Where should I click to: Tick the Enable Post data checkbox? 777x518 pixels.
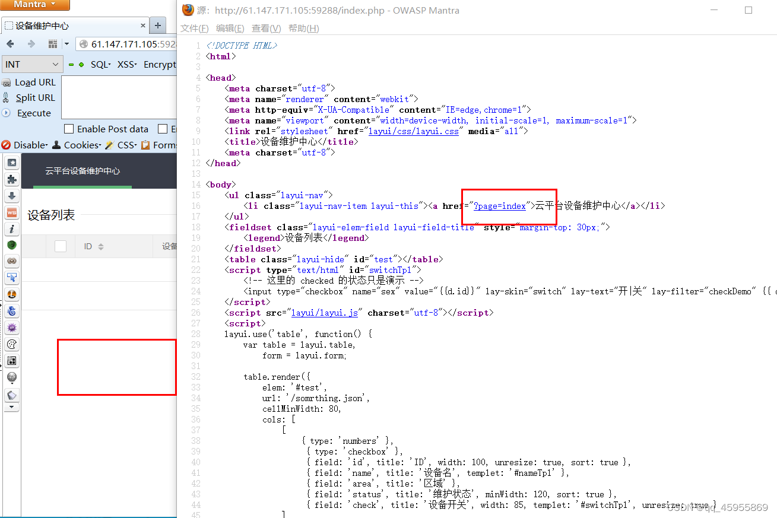coord(69,129)
